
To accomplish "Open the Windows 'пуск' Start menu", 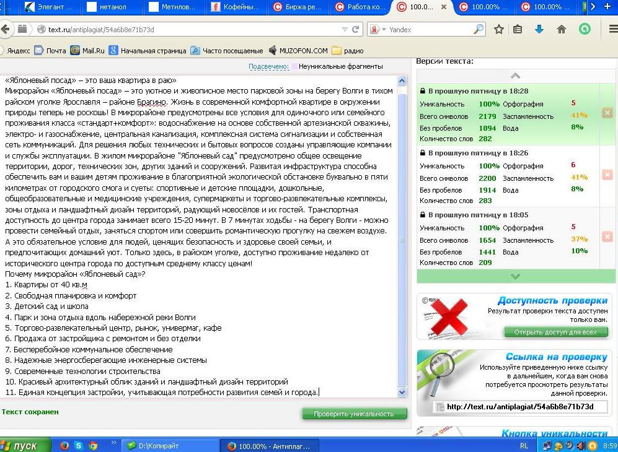I will (24, 445).
